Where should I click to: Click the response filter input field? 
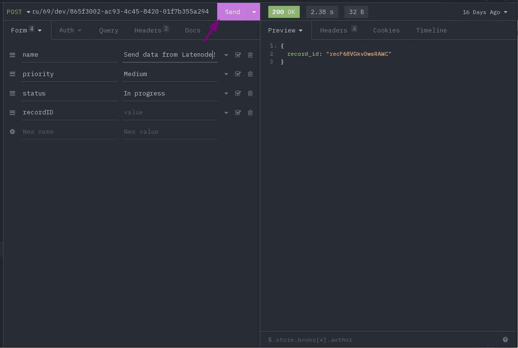tap(379, 340)
